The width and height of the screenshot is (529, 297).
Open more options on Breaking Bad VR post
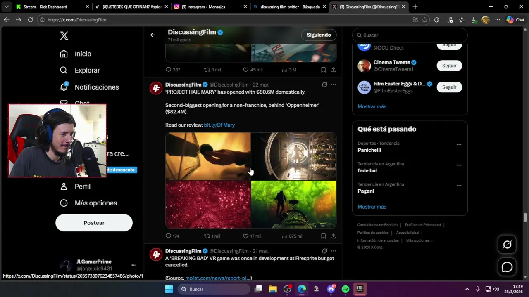click(x=333, y=251)
